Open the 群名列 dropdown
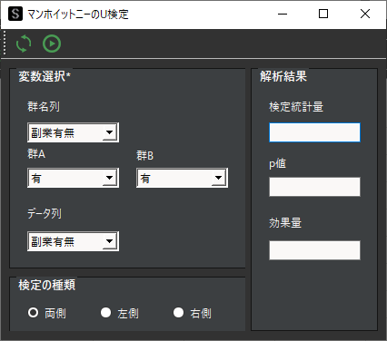 tap(73, 132)
